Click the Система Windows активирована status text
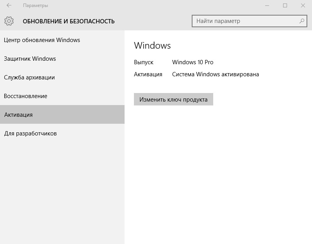Screen dimensions: 312x244 click(215, 74)
